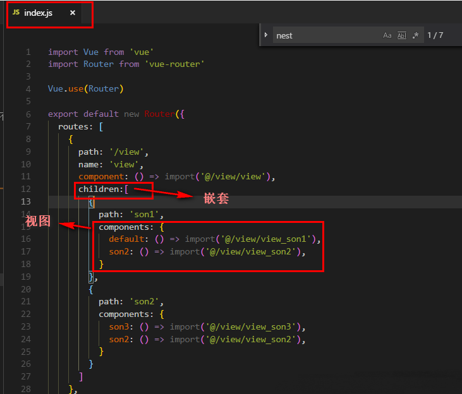Click line number 13 in gutter
The width and height of the screenshot is (462, 394).
coord(26,201)
